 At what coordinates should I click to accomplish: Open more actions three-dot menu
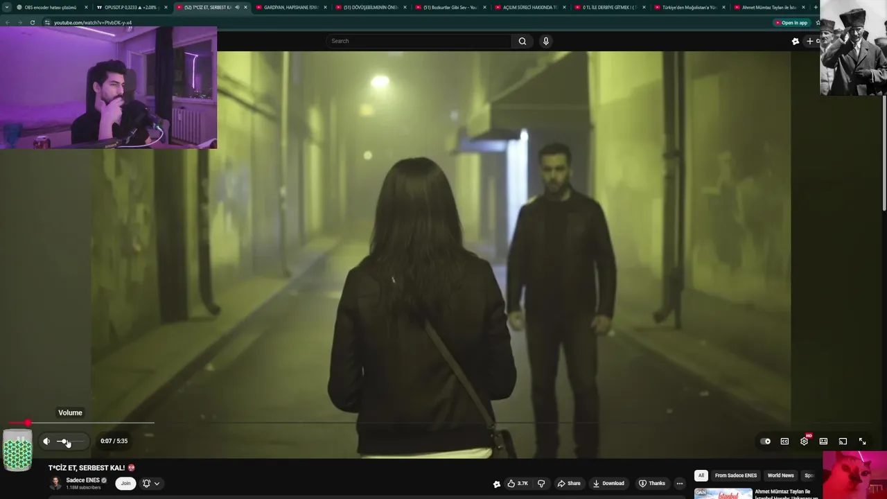[680, 483]
